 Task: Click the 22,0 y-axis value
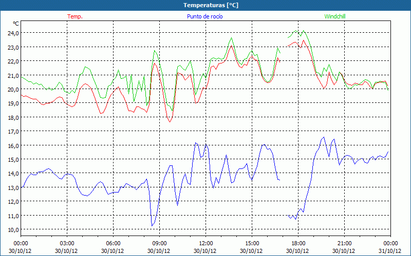pyautogui.click(x=14, y=61)
